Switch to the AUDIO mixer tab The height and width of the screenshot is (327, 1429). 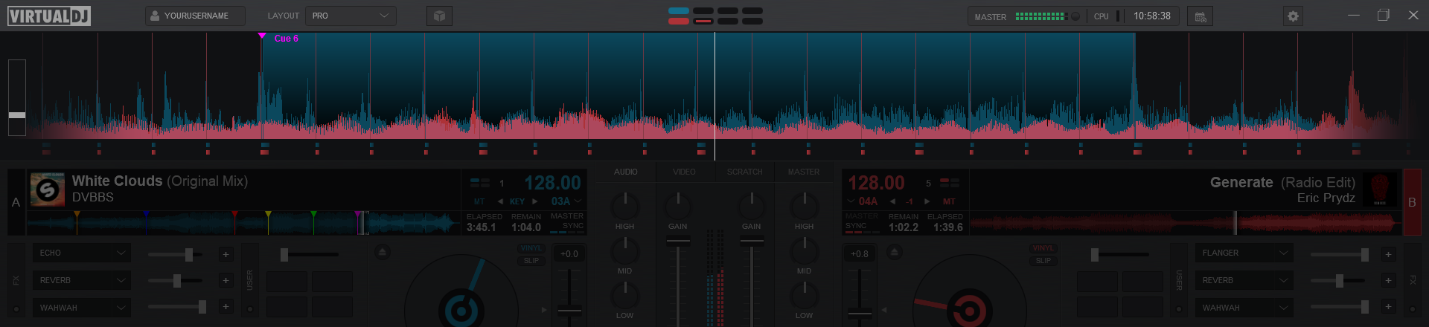(x=625, y=172)
